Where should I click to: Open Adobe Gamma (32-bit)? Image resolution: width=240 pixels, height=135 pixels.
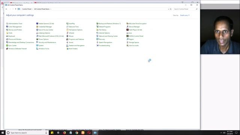(45, 24)
